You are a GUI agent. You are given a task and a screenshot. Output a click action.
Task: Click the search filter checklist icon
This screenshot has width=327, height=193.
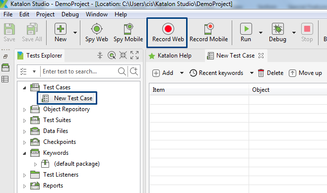[23, 71]
